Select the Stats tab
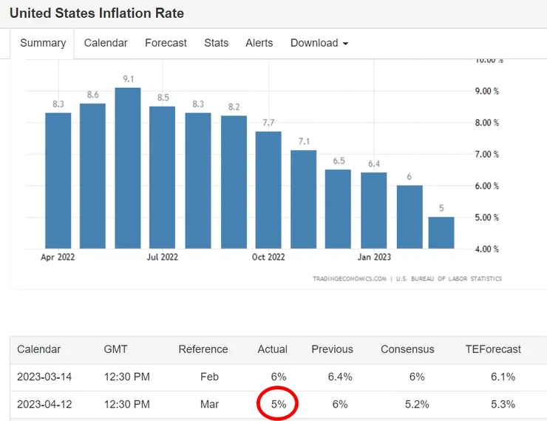The width and height of the screenshot is (547, 421). click(x=216, y=43)
